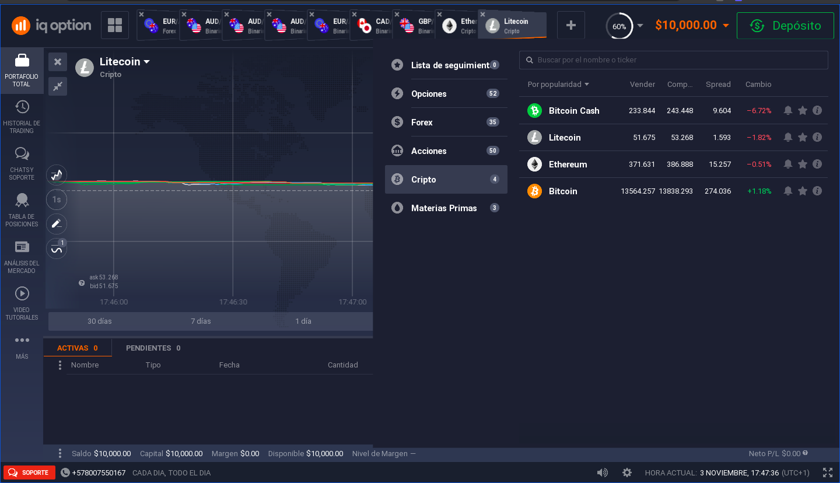Open the $10,000.00 balance dropdown
840x483 pixels.
692,25
